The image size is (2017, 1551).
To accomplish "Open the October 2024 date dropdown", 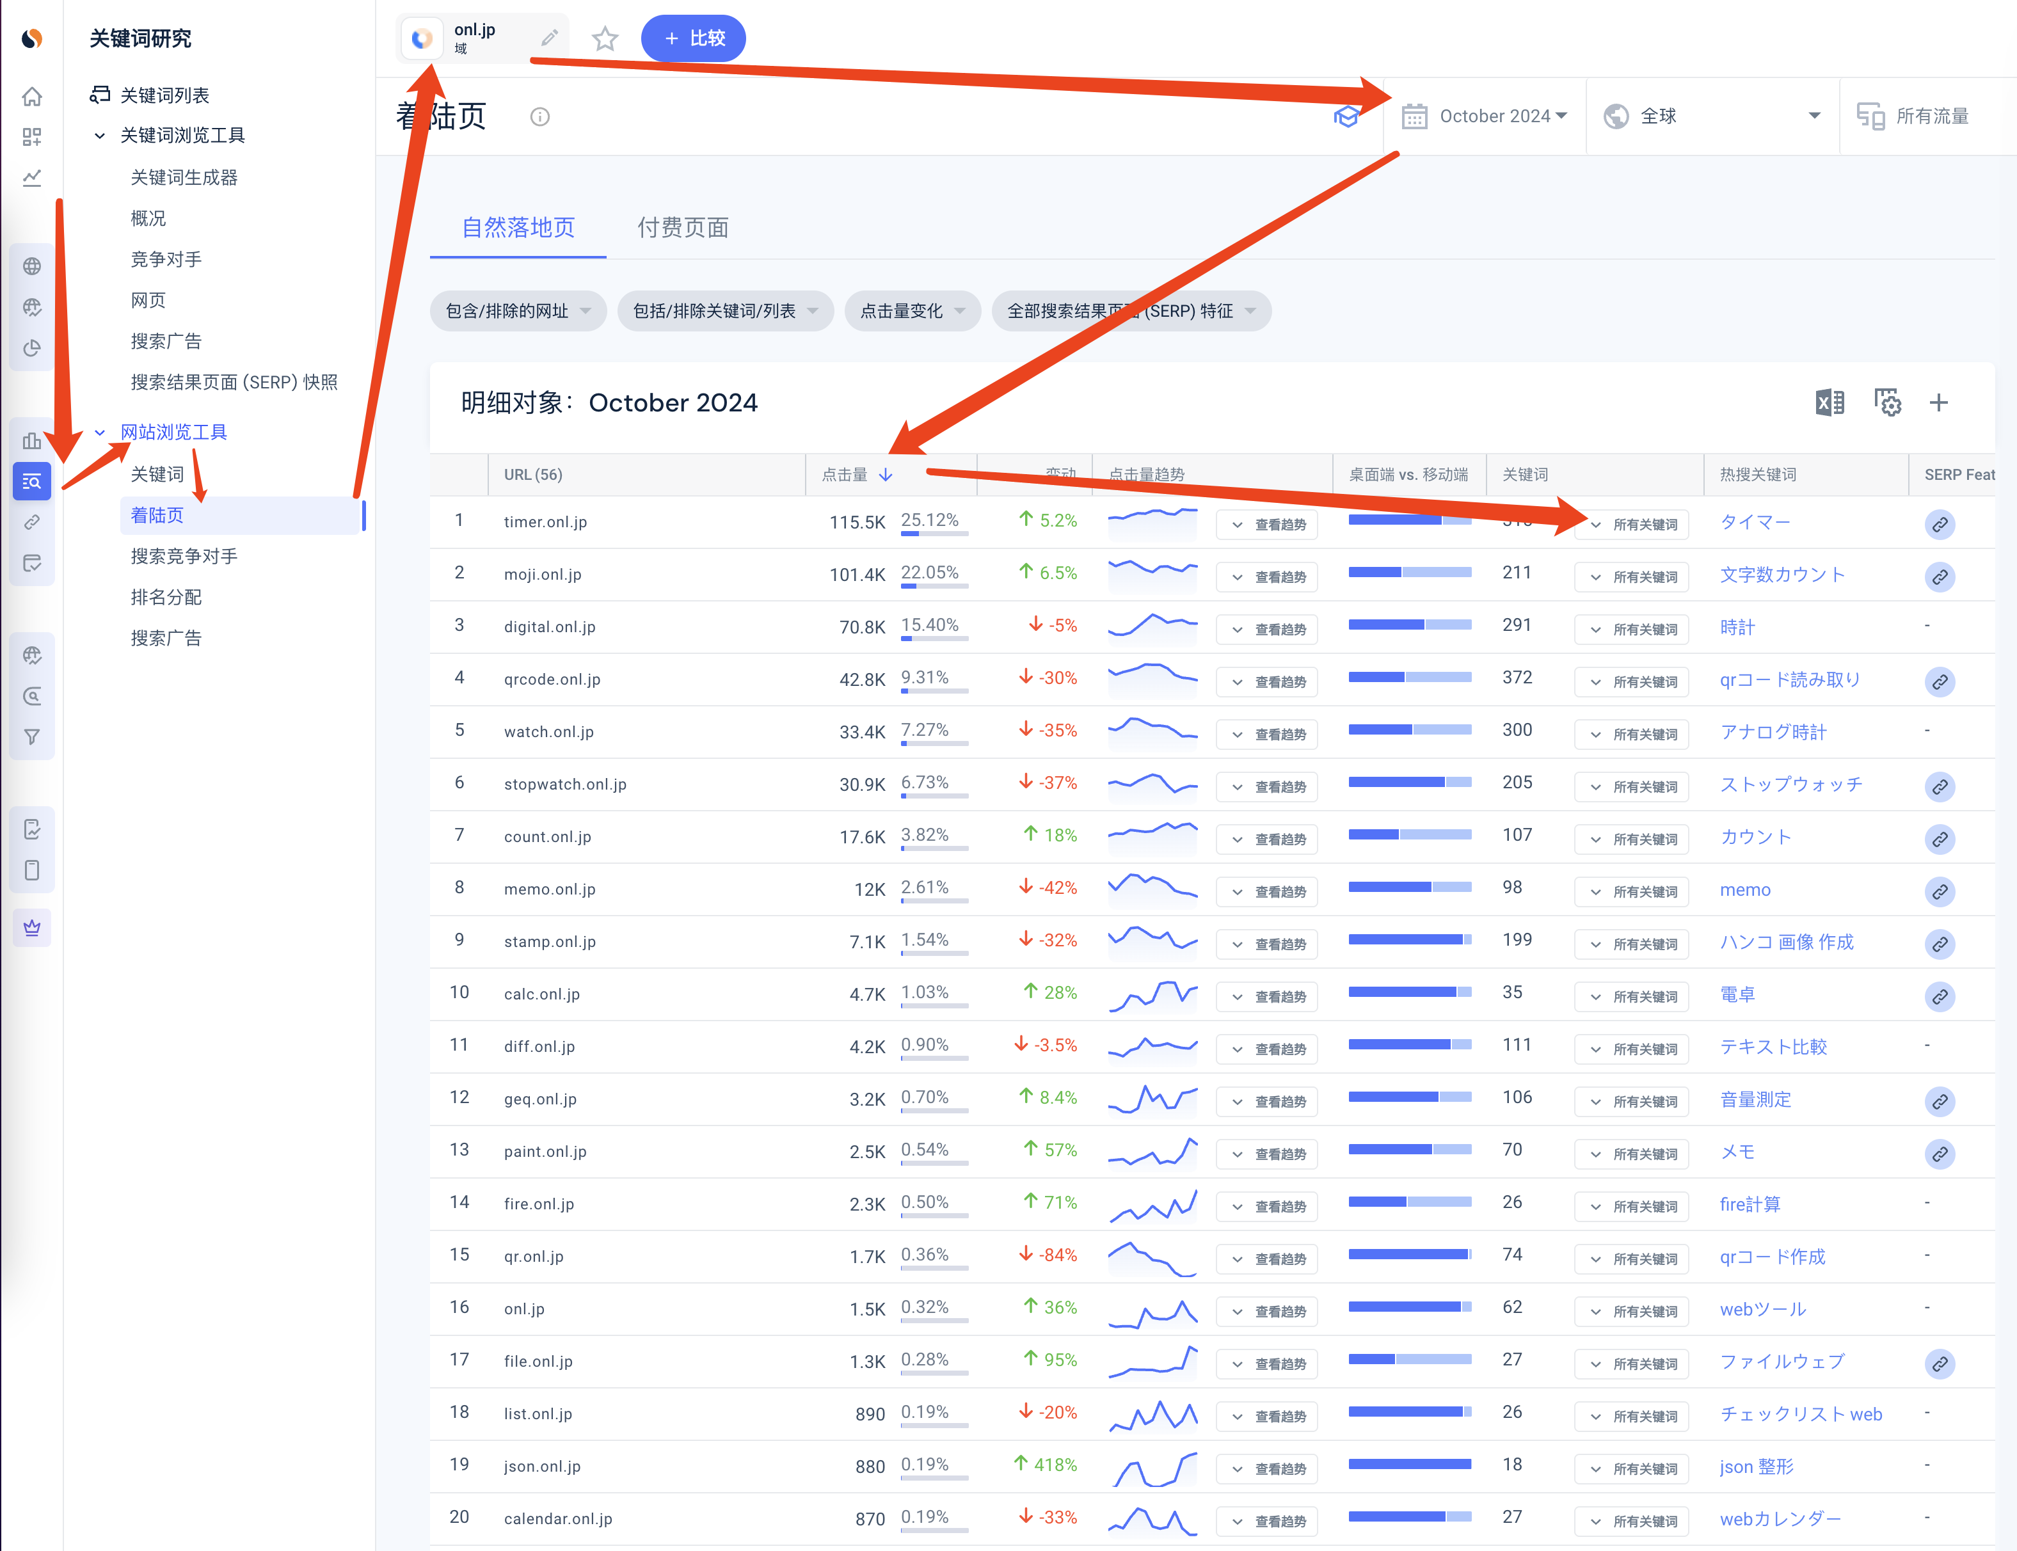I will click(x=1485, y=116).
